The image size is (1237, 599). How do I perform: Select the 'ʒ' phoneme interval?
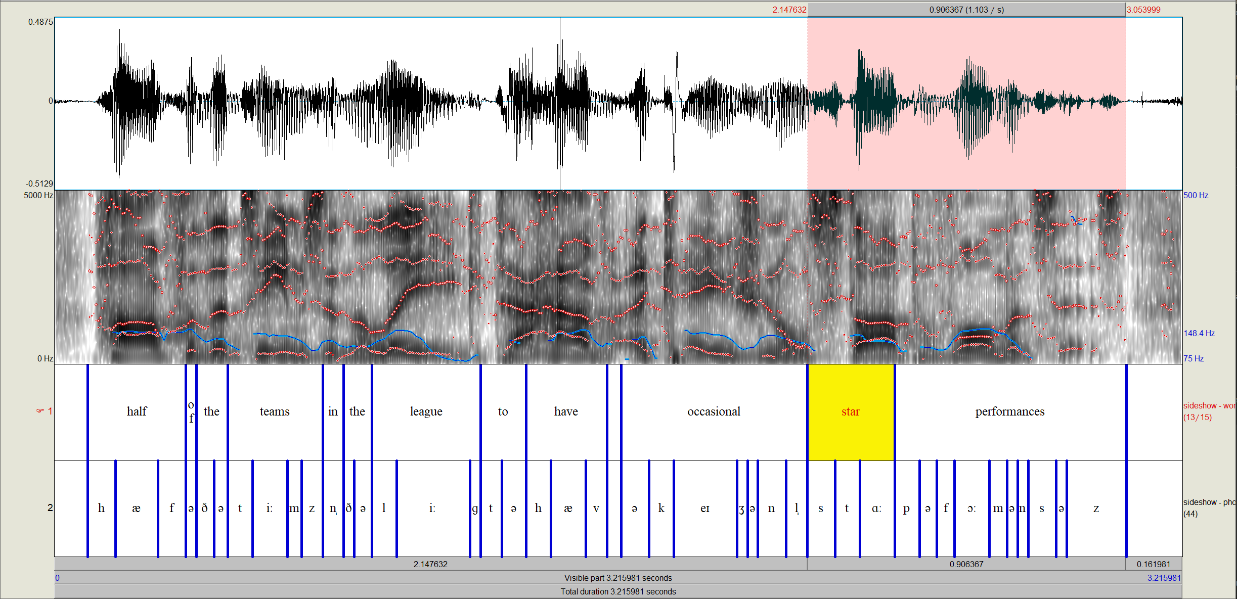(x=742, y=509)
